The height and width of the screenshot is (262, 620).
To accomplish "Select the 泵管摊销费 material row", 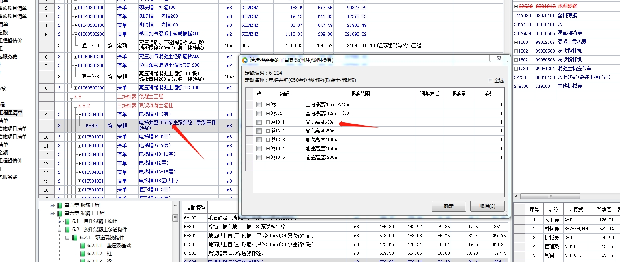I will coord(566,33).
